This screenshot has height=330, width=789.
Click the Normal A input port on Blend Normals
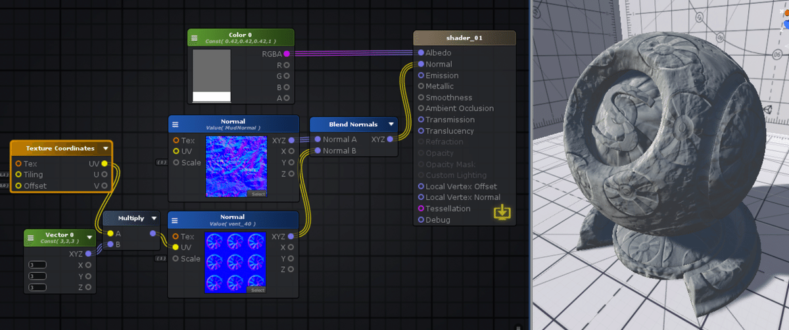coord(318,139)
